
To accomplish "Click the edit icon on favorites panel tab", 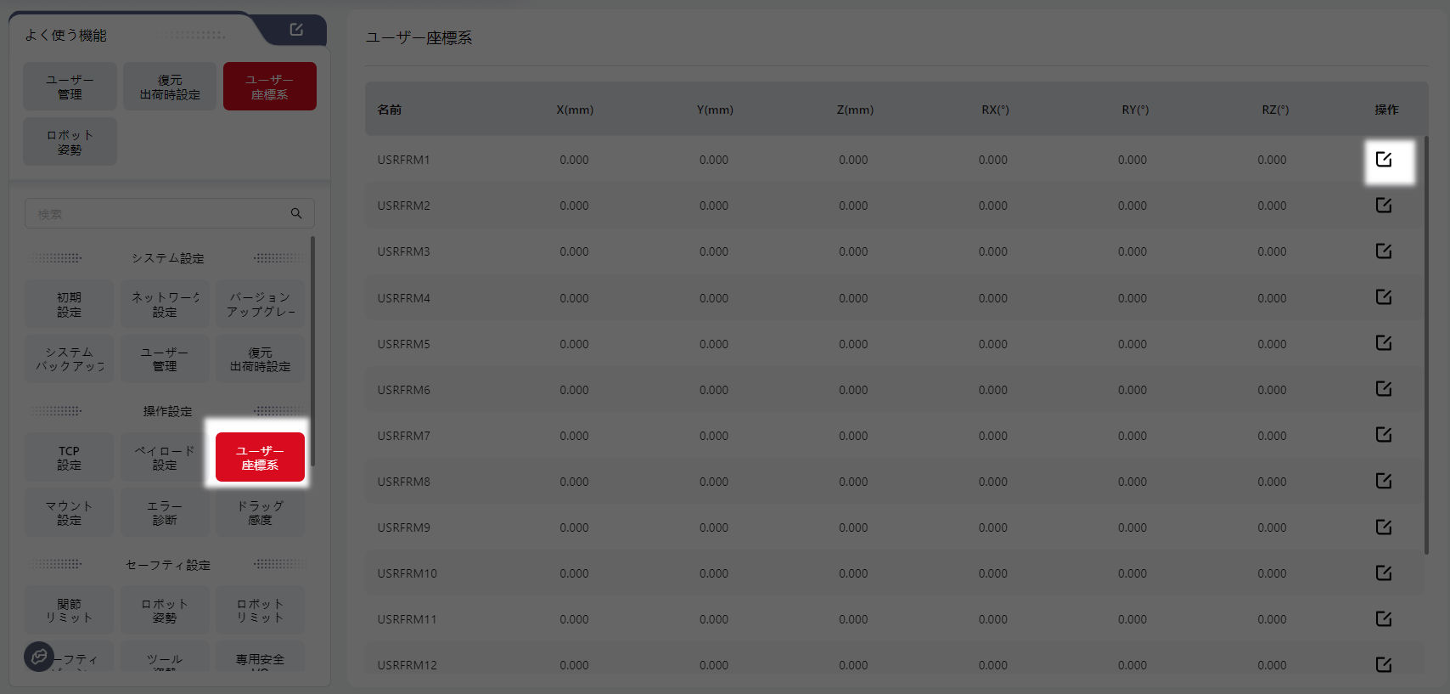I will pos(296,30).
